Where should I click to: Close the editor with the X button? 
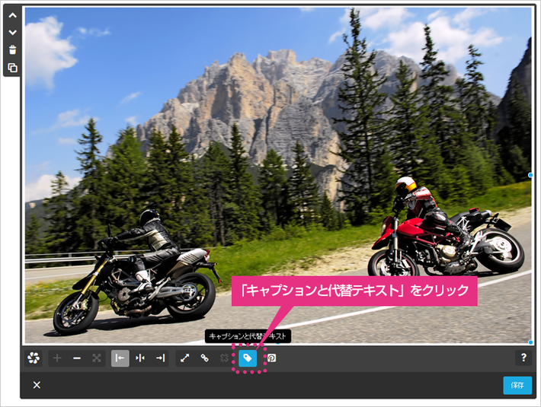click(37, 385)
